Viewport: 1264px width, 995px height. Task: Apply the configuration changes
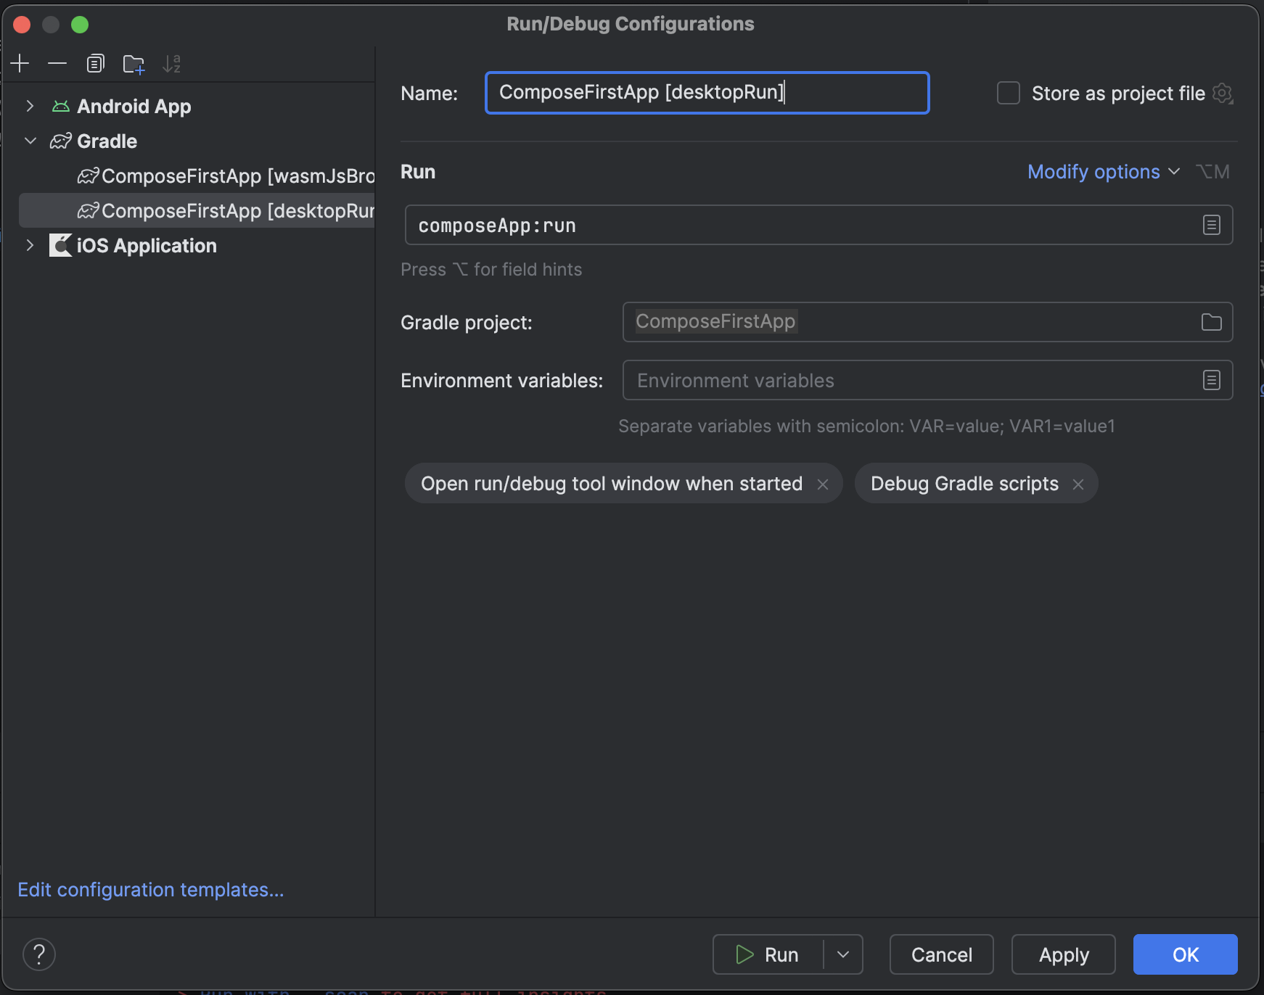pos(1062,954)
